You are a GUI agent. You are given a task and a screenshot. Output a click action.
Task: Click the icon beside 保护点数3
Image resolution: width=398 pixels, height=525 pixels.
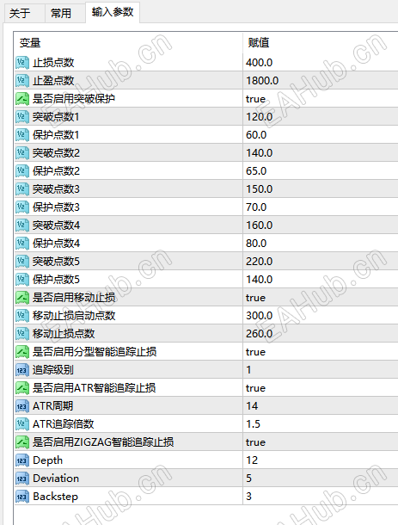tap(22, 207)
